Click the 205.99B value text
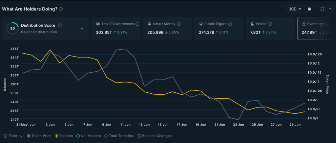 (155, 33)
